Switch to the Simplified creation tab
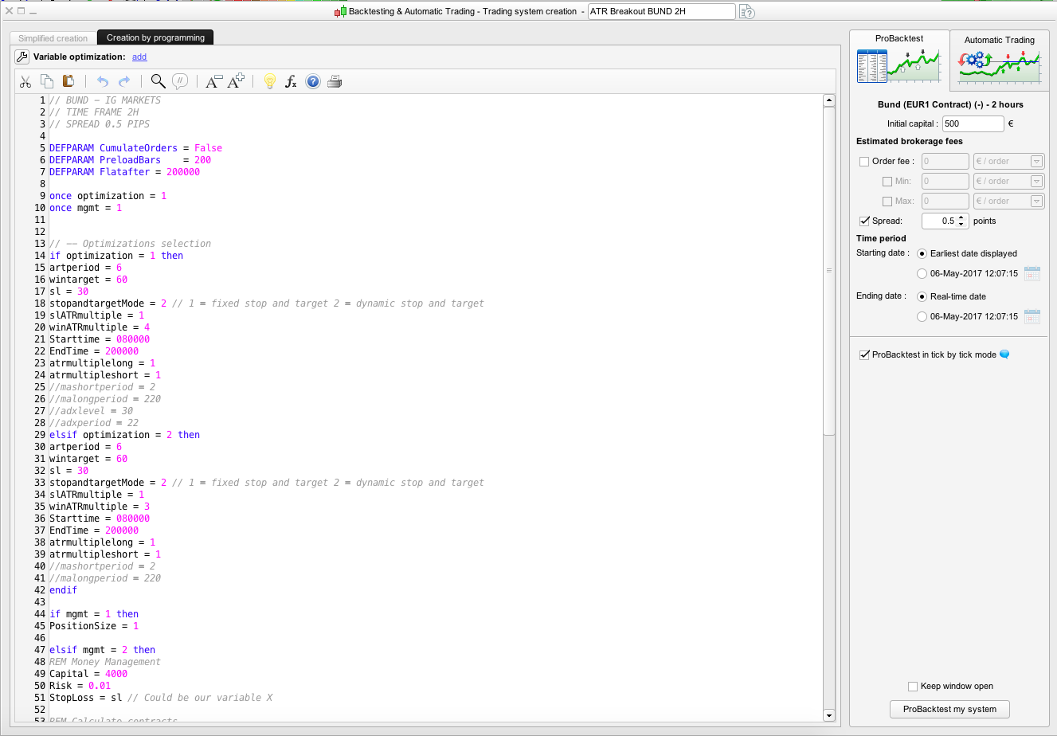 coord(53,38)
